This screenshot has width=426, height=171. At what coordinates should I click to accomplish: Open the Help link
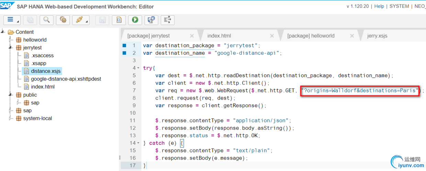tap(379, 6)
